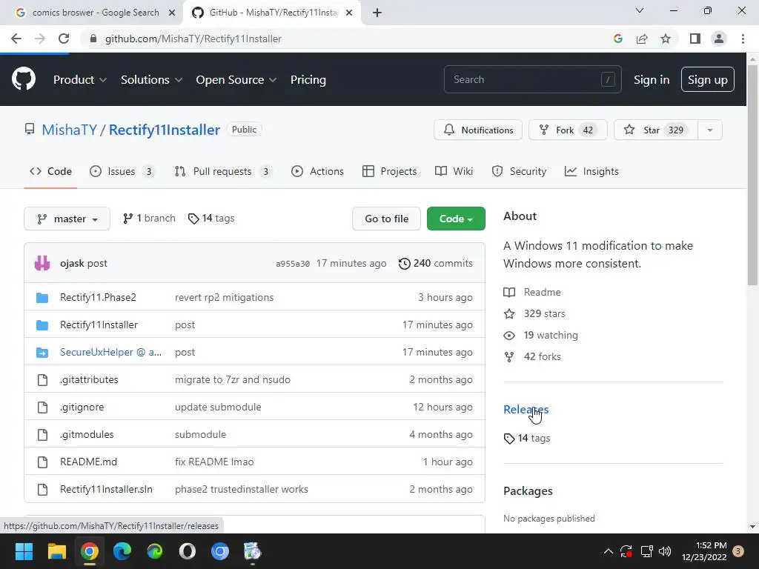Show hidden system tray icons

click(x=609, y=551)
